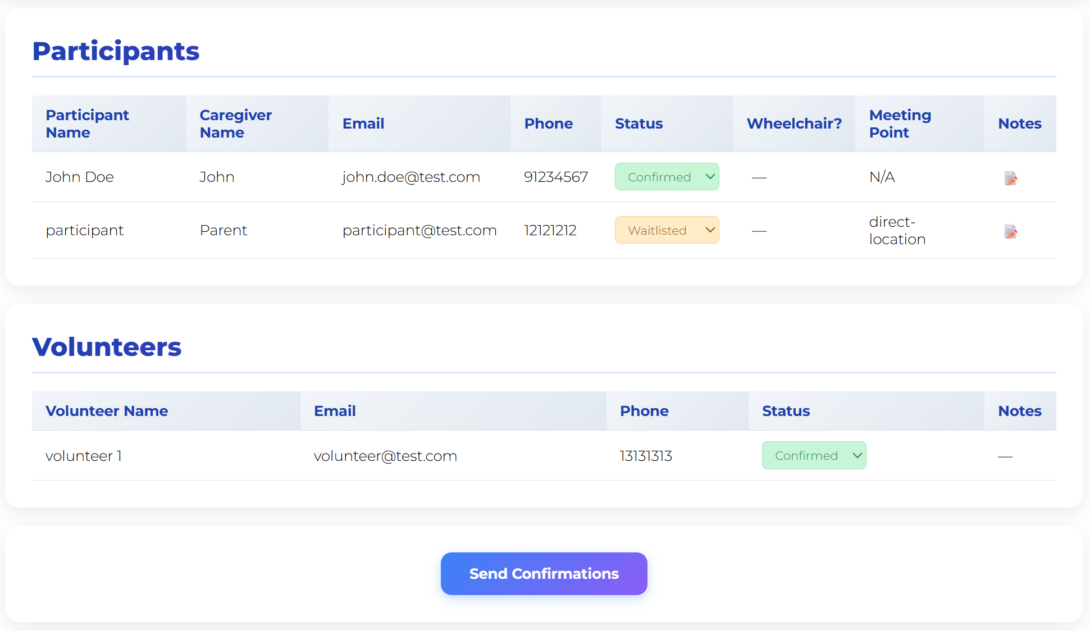Click the Caregiver Name column header
1090x631 pixels.
[x=235, y=124]
